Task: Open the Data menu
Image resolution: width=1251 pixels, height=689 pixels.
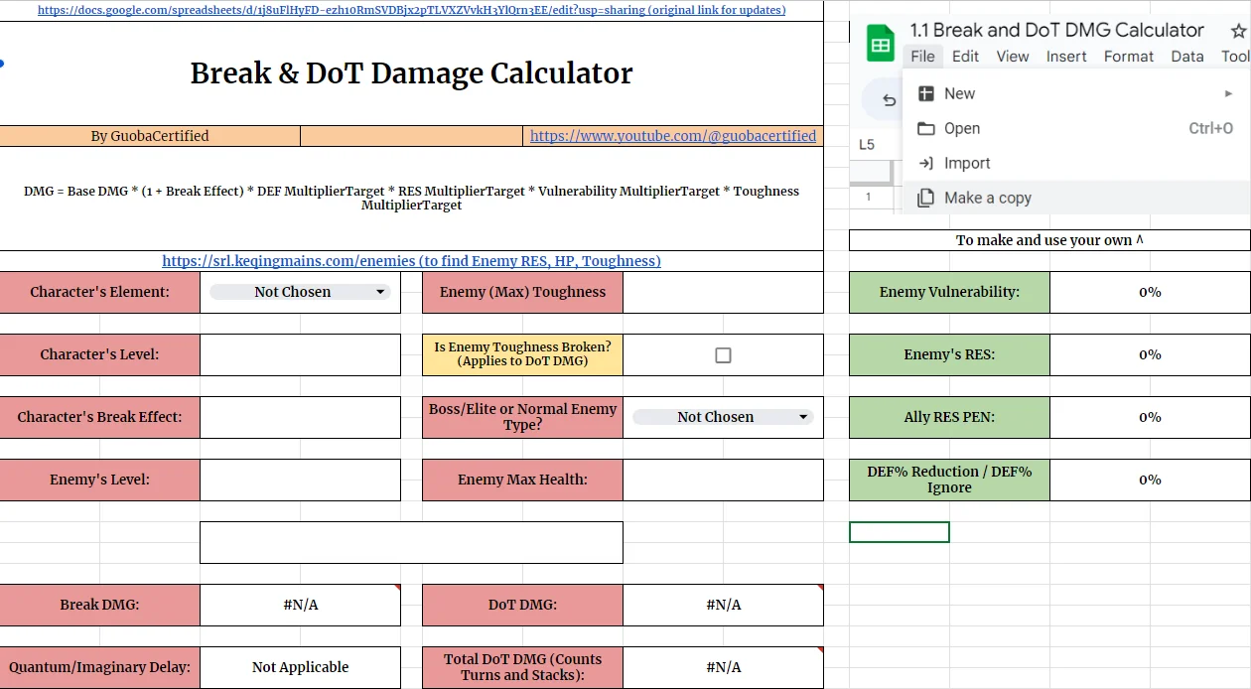Action: 1186,57
